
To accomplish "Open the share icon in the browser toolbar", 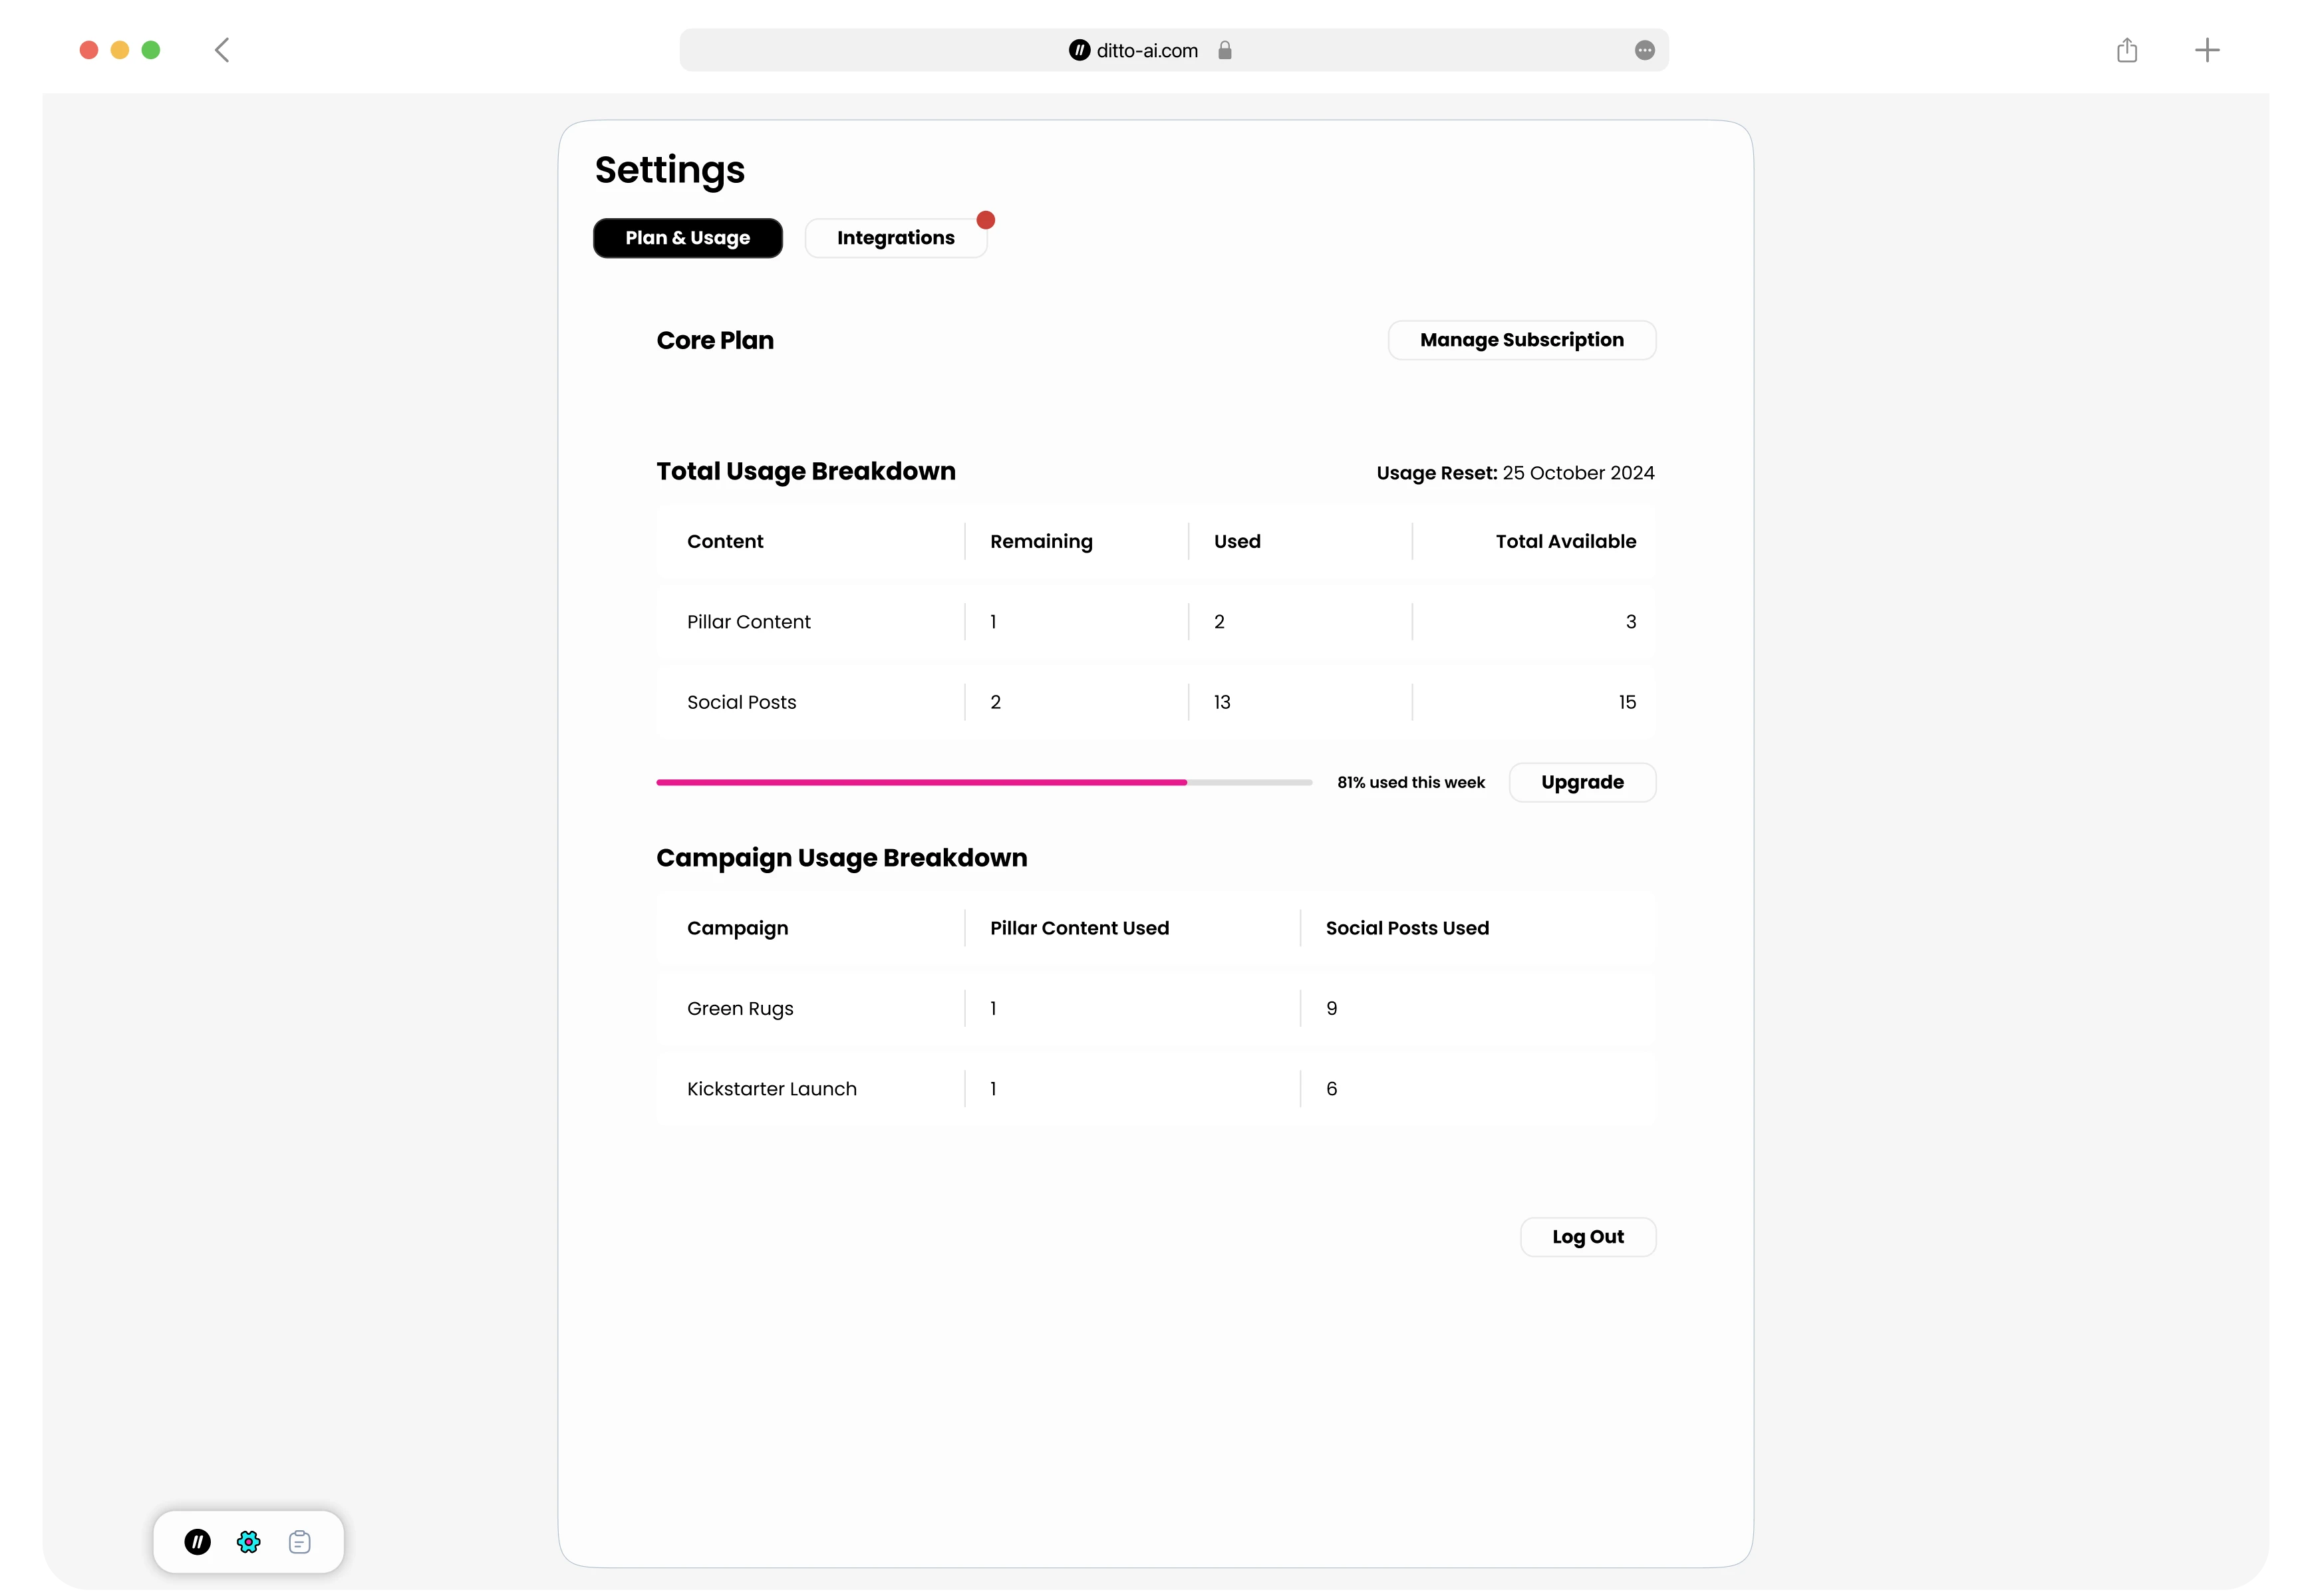I will click(x=2127, y=50).
